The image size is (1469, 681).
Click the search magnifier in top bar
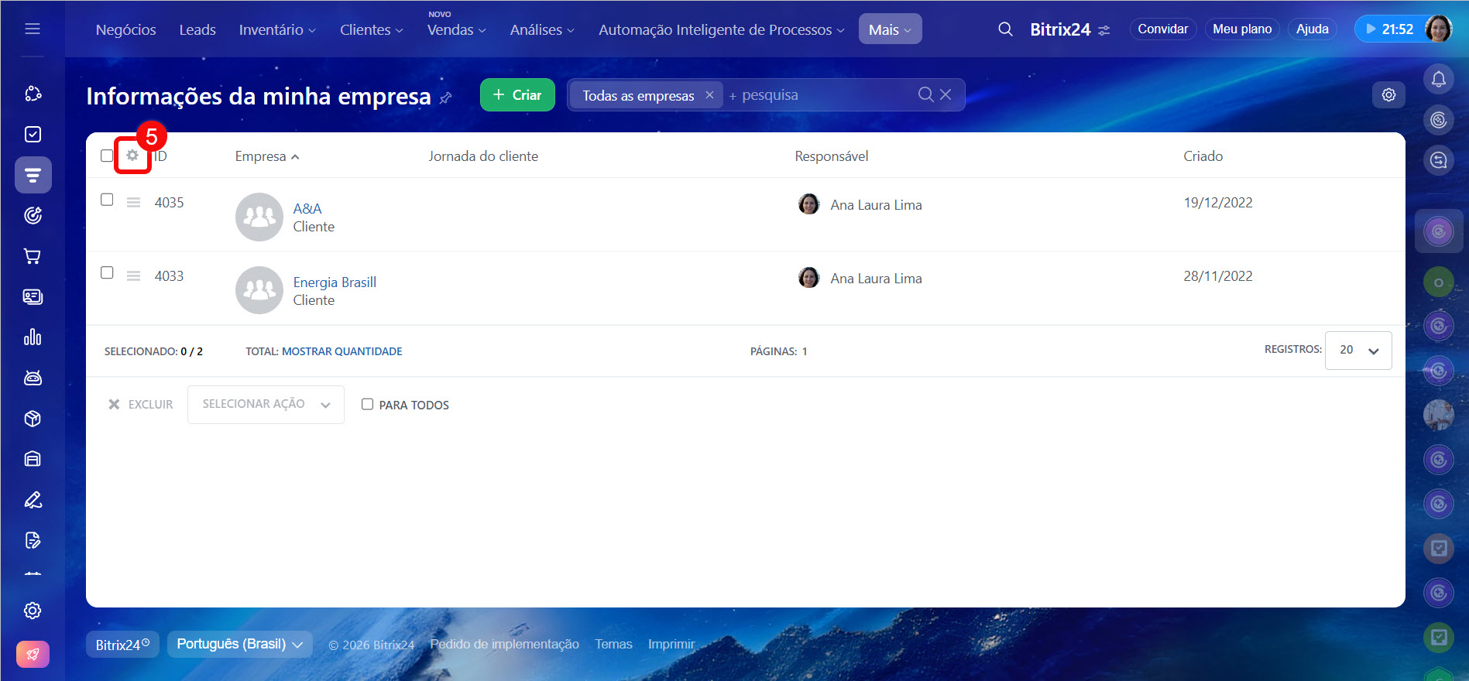1005,29
